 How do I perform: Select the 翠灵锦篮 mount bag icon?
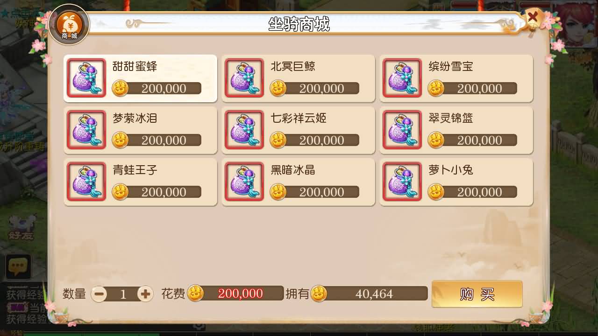402,130
